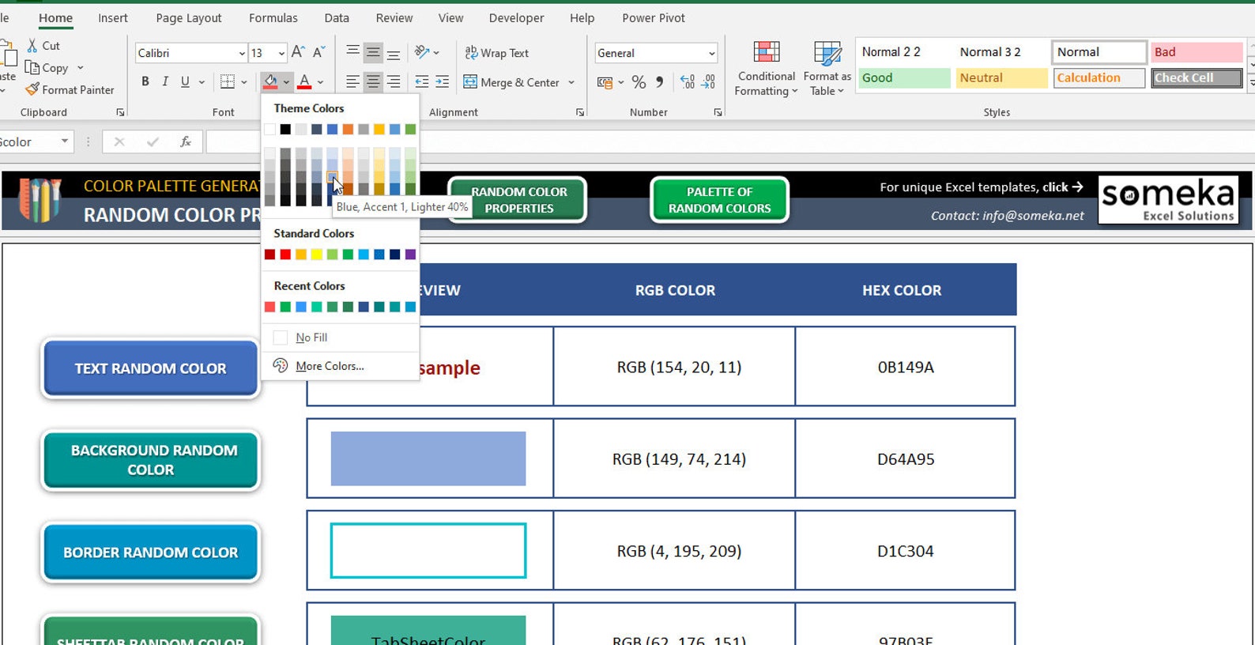Toggle Underline formatting
The width and height of the screenshot is (1255, 645).
pos(185,81)
